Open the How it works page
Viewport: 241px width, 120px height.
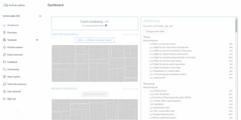(x=14, y=77)
